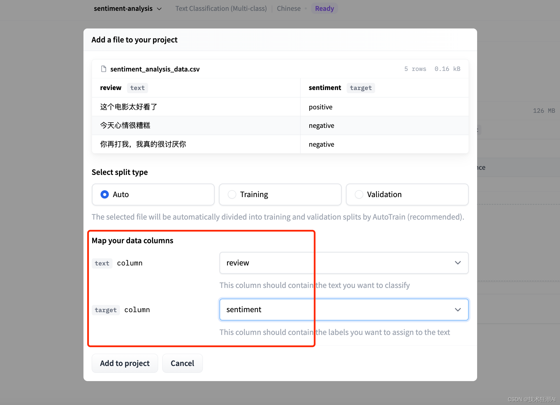
Task: Click the sentiment_analysis_data.csv file name
Action: (x=155, y=69)
